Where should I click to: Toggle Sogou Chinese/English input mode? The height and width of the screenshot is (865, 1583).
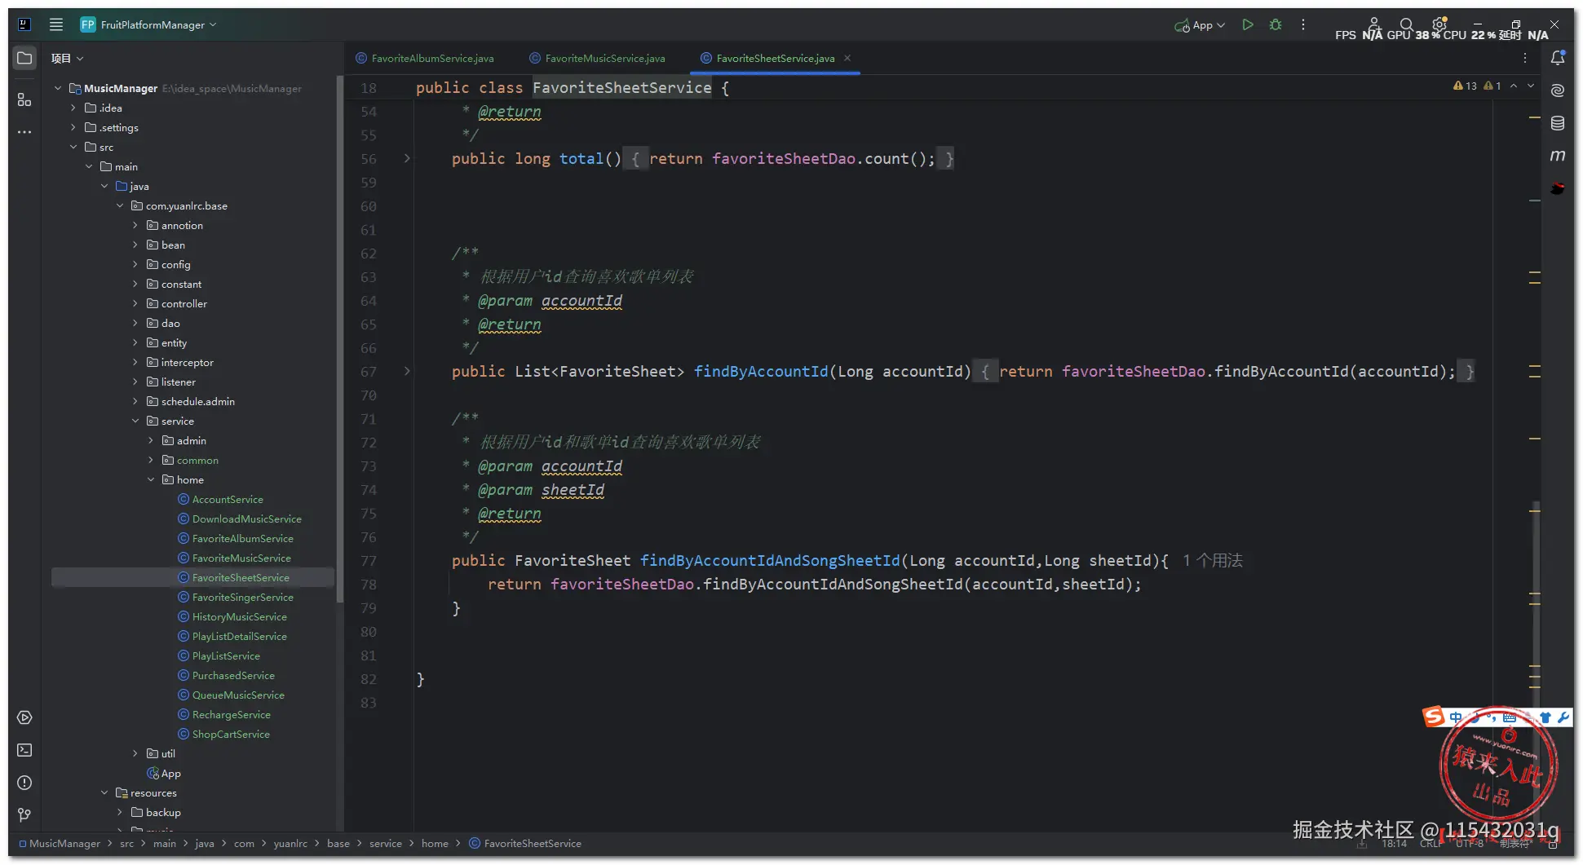tap(1456, 717)
